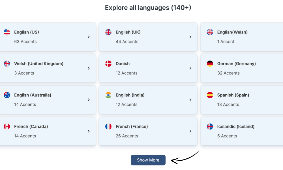Screen dimensions: 283x170
Task: Click the Australian flag icon
Action: click(x=7, y=95)
